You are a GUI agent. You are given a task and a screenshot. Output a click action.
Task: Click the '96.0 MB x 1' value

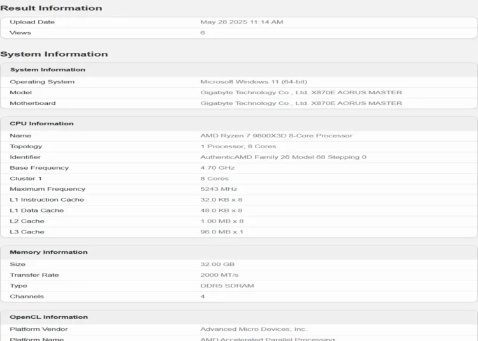(x=222, y=232)
